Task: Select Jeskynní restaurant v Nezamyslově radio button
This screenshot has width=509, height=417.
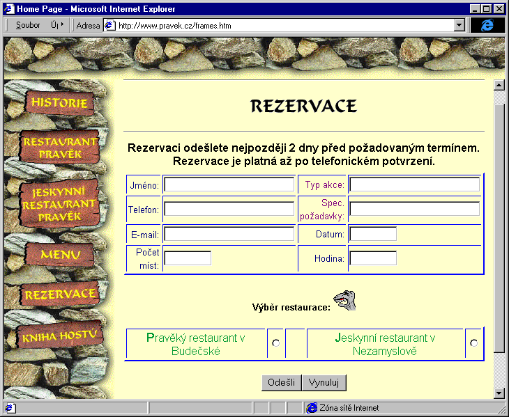Action: pyautogui.click(x=474, y=343)
